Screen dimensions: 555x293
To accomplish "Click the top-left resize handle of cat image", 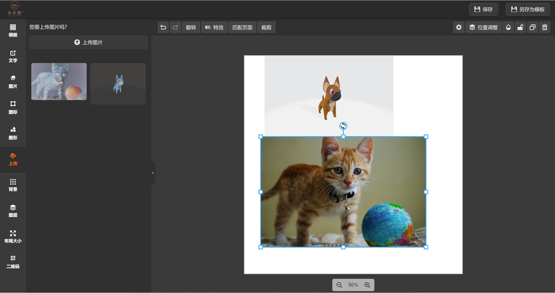I will tap(261, 136).
